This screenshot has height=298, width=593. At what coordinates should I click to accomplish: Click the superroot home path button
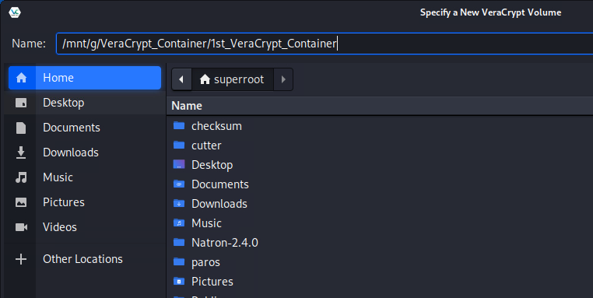pyautogui.click(x=232, y=79)
